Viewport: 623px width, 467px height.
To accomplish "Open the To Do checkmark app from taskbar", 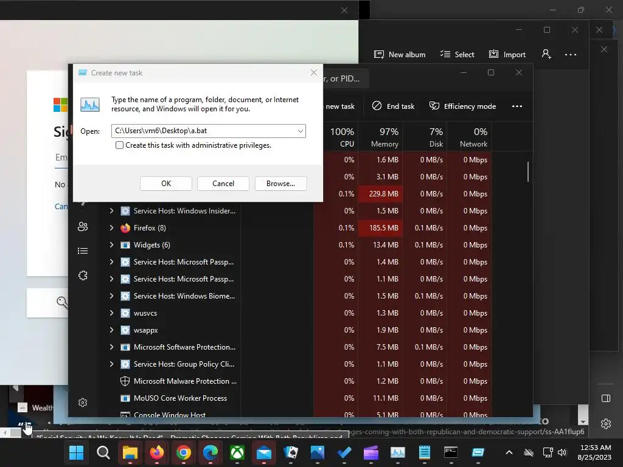I will [x=344, y=452].
